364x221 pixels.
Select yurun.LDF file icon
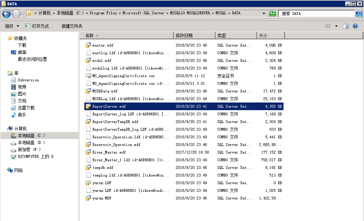88,183
